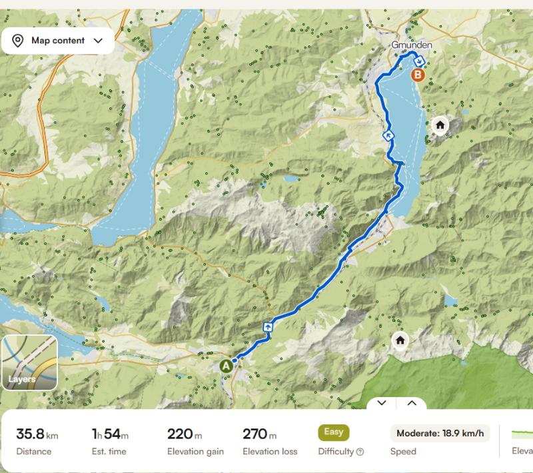Click the Gmunden town label

tap(411, 45)
